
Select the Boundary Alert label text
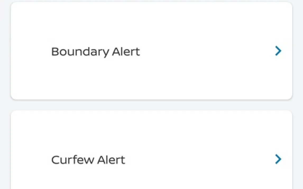(x=95, y=52)
